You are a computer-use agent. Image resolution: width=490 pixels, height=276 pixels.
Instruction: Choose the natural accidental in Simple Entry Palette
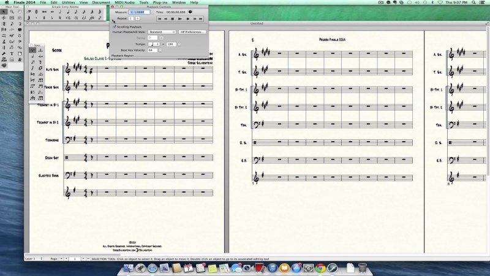[x=60, y=18]
